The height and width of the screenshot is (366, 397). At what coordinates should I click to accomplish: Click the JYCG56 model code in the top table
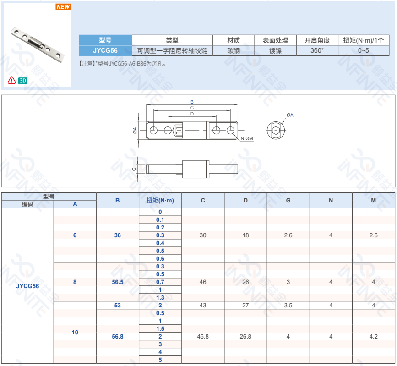(x=105, y=51)
